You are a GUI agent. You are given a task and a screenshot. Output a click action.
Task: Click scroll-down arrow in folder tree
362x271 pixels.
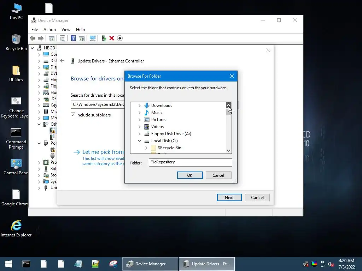[229, 150]
